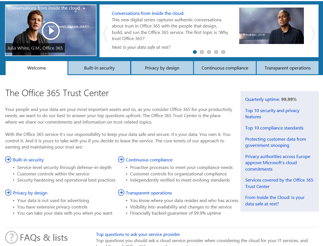Screen dimensions: 323x246
Task: Open From Inside the Cloud link
Action: tap(275, 200)
